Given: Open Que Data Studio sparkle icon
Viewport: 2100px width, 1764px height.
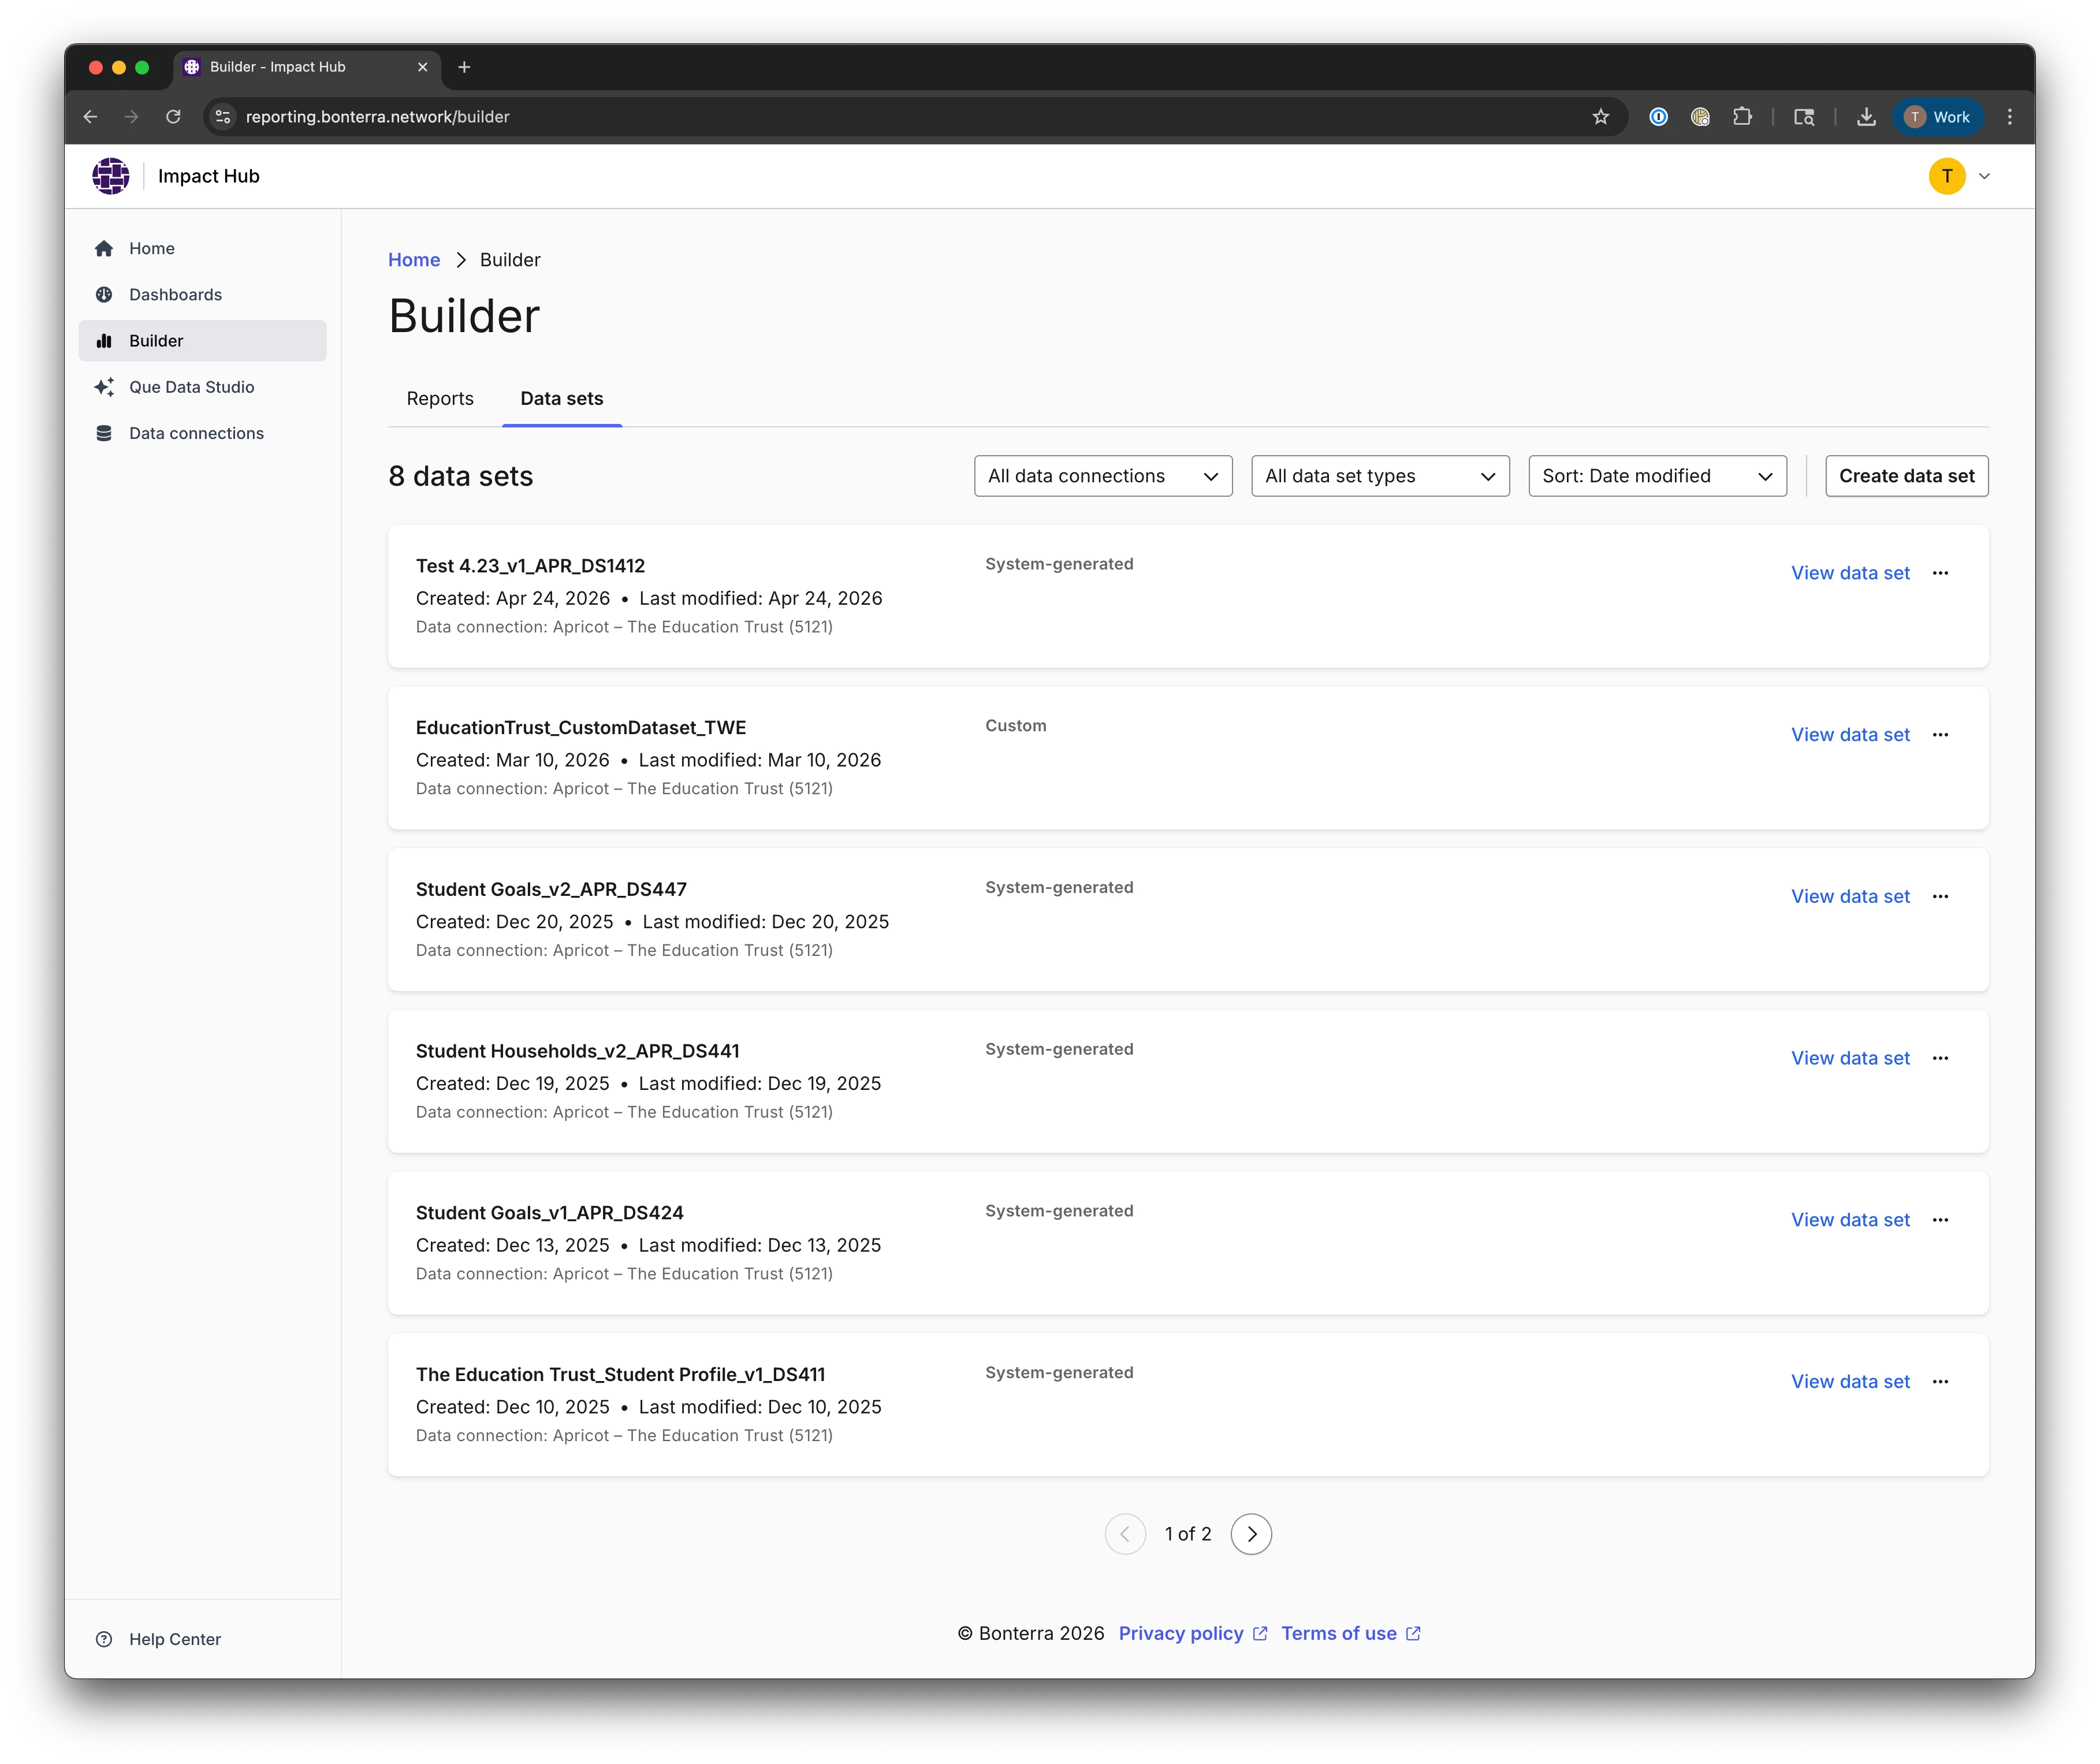Looking at the screenshot, I should (x=104, y=387).
